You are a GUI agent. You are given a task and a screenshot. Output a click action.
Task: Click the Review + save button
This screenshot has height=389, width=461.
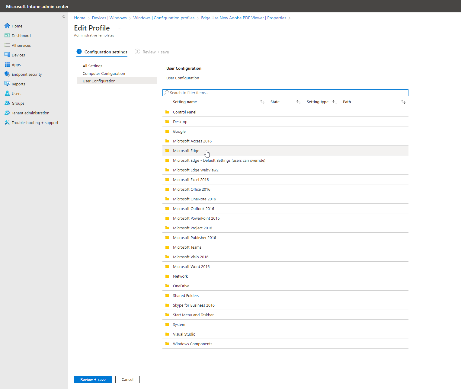point(93,380)
